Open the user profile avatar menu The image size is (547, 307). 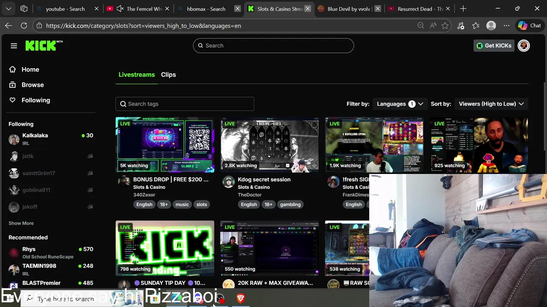[523, 46]
